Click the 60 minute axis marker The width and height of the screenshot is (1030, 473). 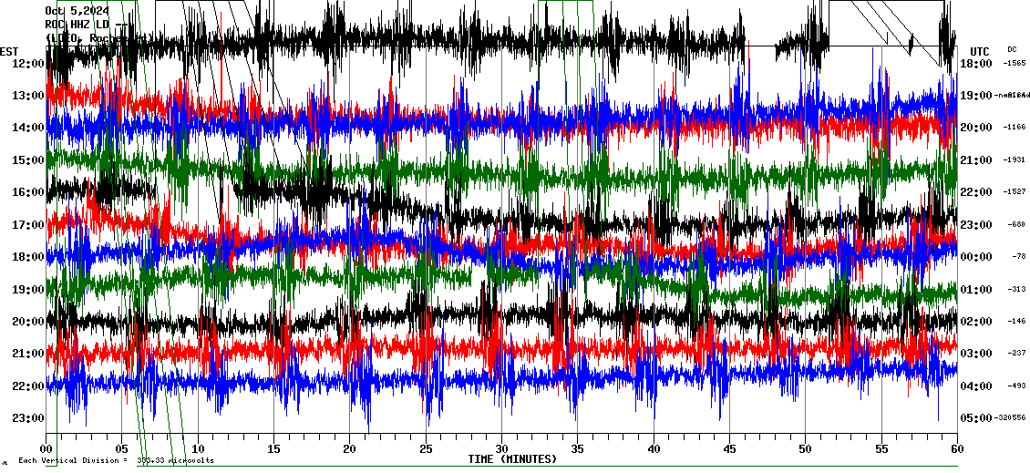(956, 449)
